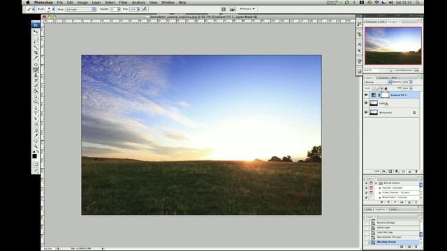Viewport: 447px width, 251px height.
Task: Click the volume icon in menu bar
Action: click(x=390, y=3)
